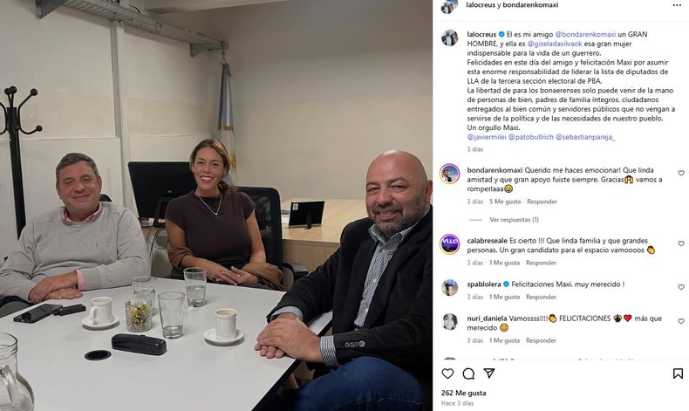
Task: Open spablolera's profile picture
Action: 449,287
